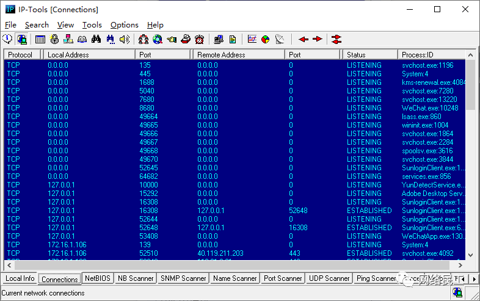The image size is (480, 301).
Task: Click the Connections globe-computer toolbar icon
Action: pyautogui.click(x=22, y=39)
